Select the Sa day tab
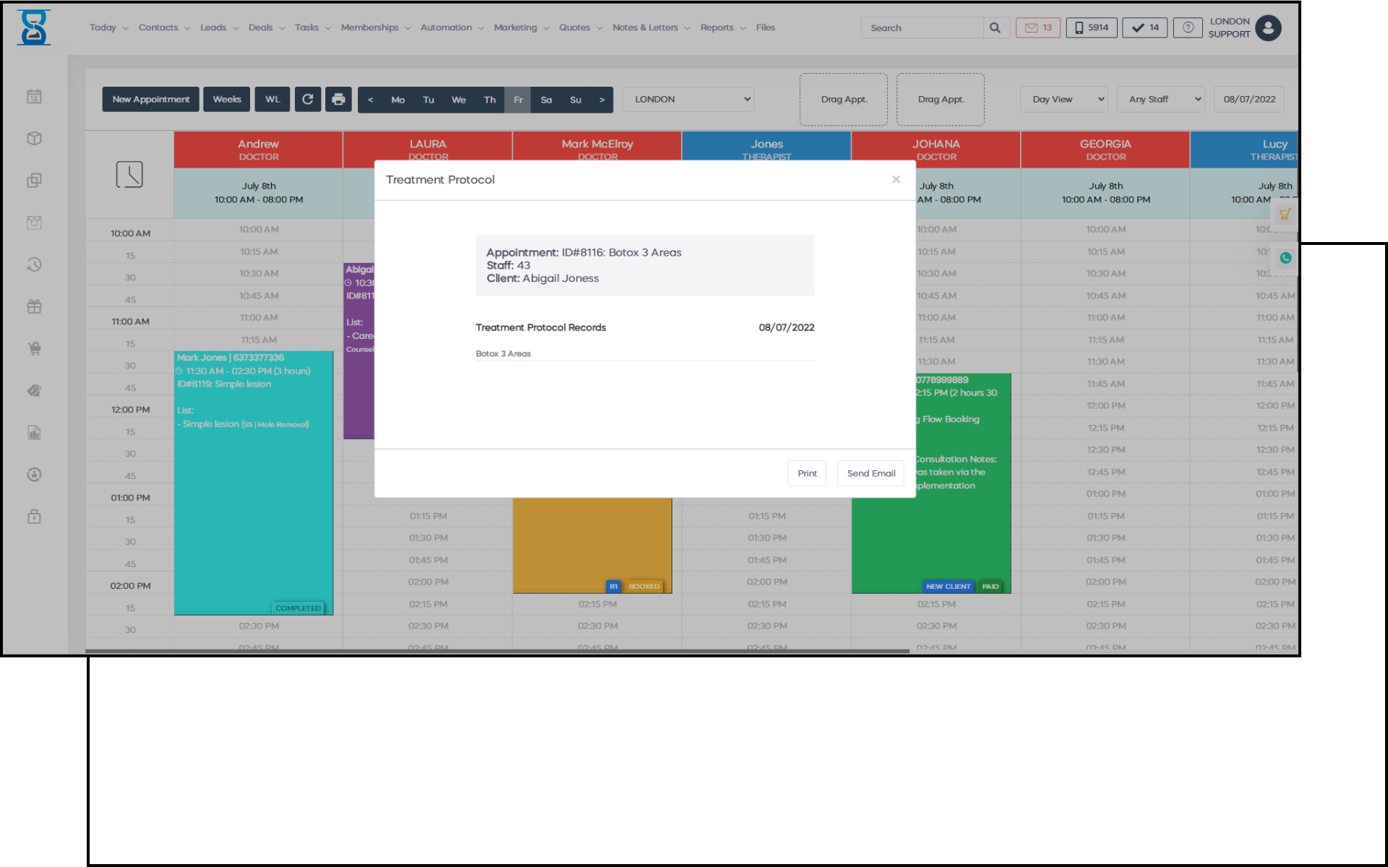Screen dimensions: 1388x867 (547, 100)
